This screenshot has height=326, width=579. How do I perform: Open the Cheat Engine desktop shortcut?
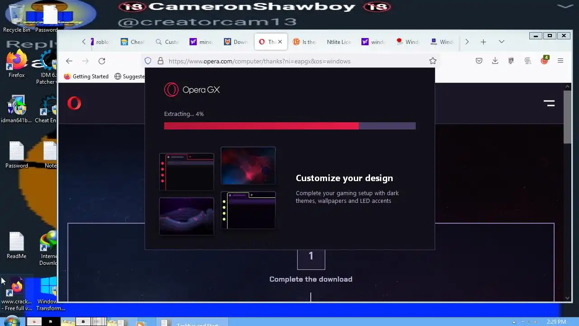[46, 110]
